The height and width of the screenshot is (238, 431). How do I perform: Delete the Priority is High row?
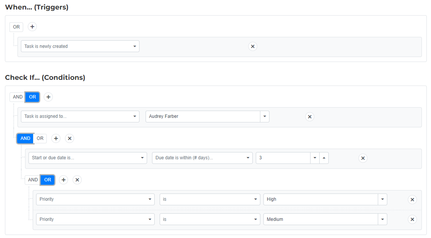pyautogui.click(x=412, y=200)
